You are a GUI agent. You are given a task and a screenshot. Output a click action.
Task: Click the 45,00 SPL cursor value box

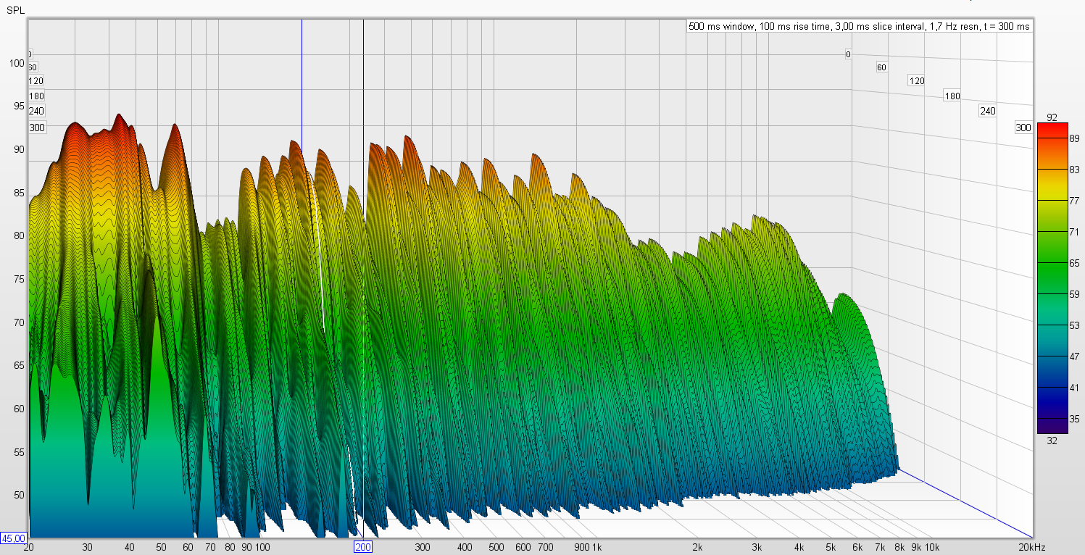tap(14, 538)
